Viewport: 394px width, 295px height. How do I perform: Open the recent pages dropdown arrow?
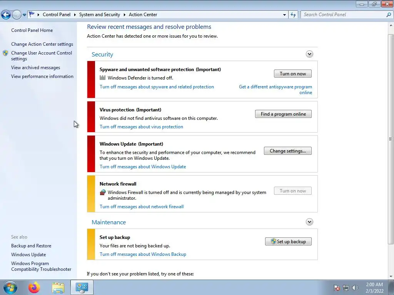(x=24, y=15)
